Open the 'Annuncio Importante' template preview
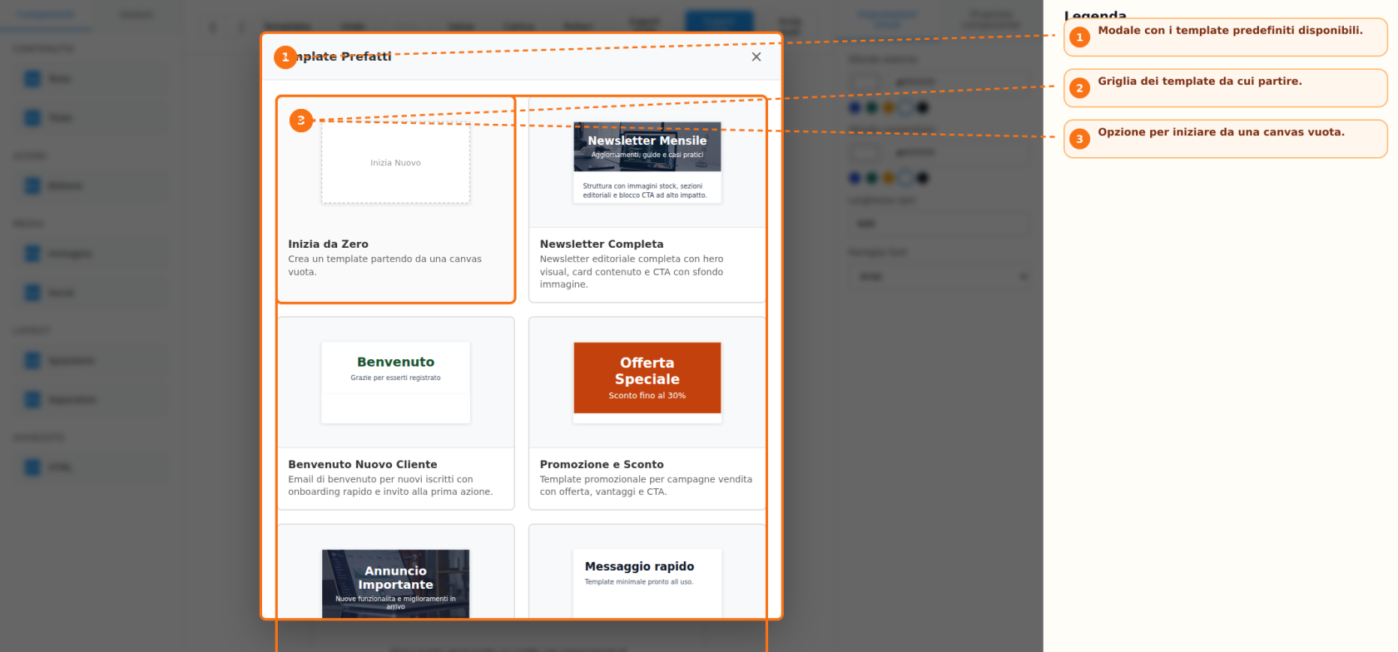 click(x=396, y=584)
